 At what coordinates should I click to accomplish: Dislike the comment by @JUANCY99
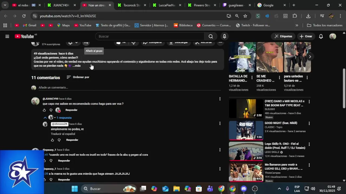pos(51,110)
